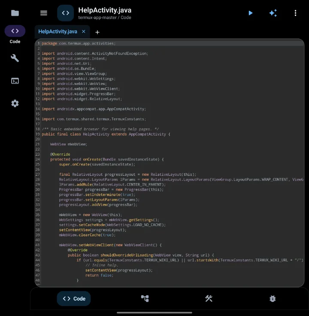This screenshot has height=316, width=309.
Task: Open the debug bug icon in bottom bar
Action: tap(273, 298)
